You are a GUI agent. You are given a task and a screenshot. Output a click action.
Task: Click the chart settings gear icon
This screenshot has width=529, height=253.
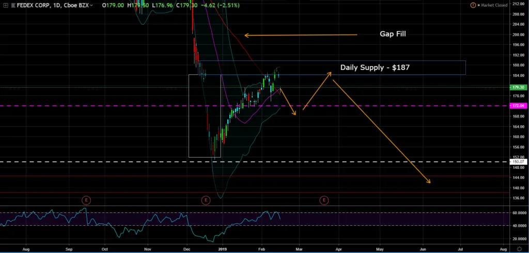point(518,248)
